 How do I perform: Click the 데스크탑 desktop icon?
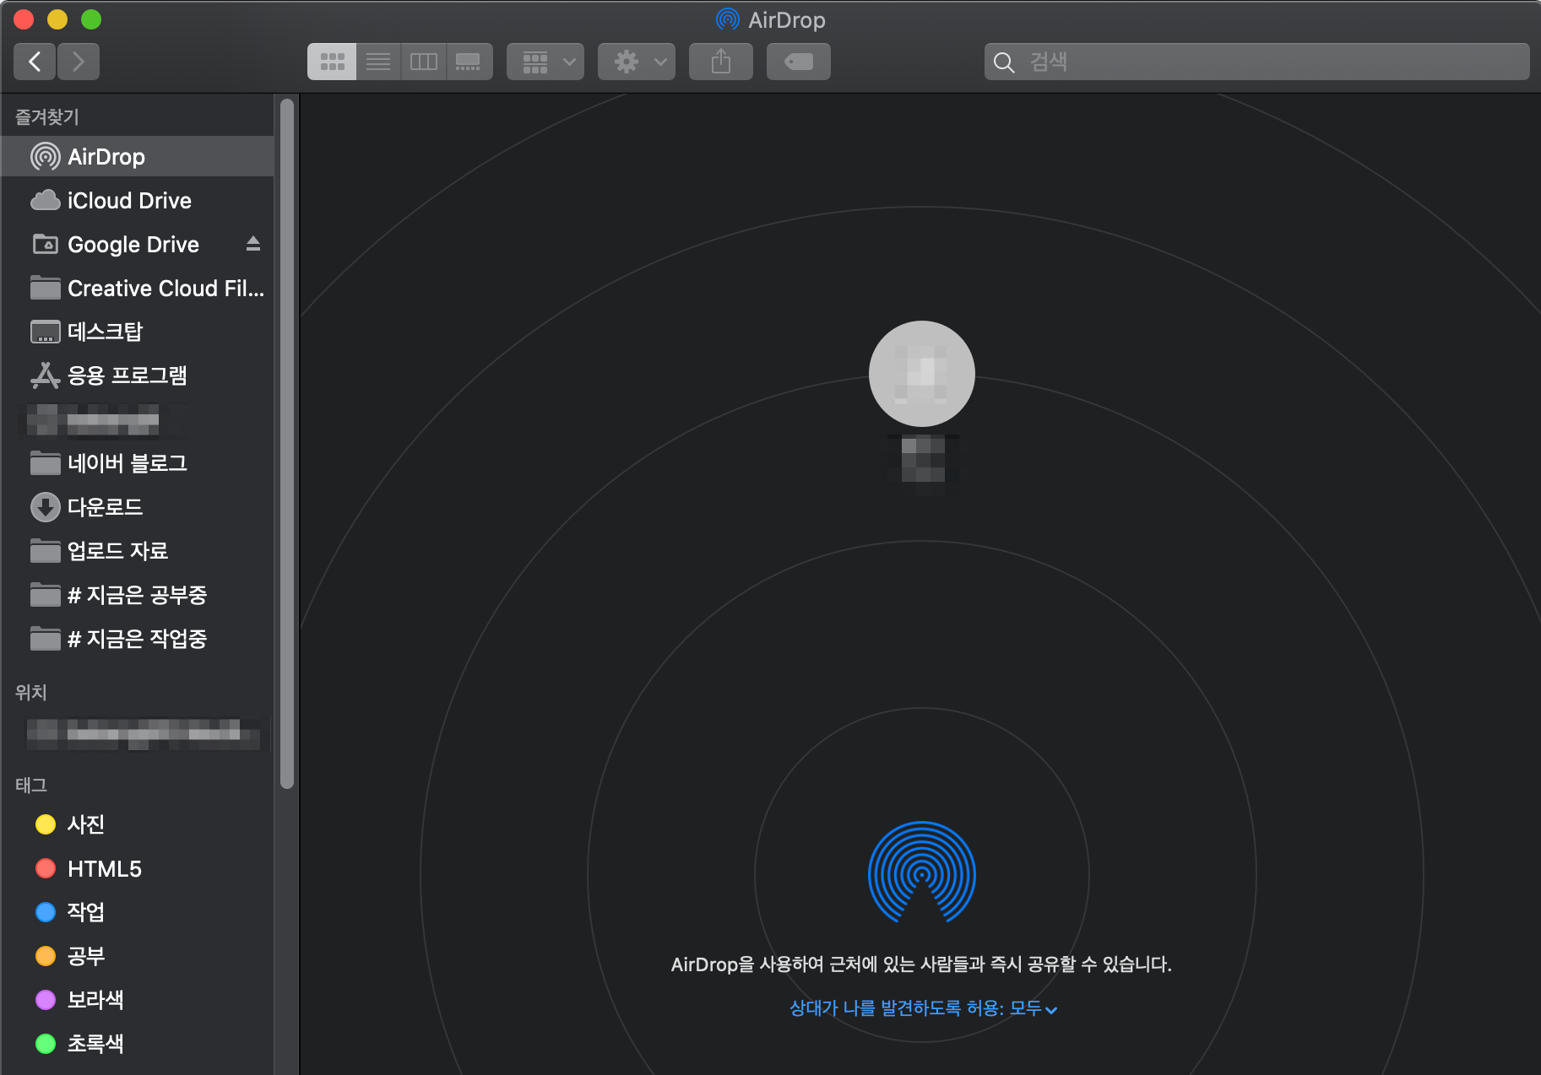[46, 332]
